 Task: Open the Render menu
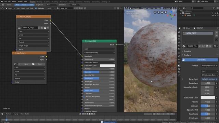[x=14, y=1]
